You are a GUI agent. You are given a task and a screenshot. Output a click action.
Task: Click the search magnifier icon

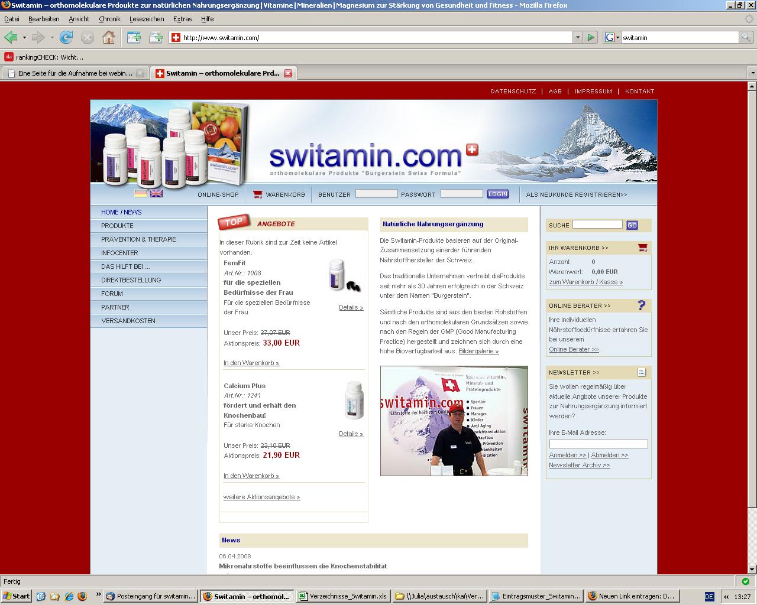748,37
